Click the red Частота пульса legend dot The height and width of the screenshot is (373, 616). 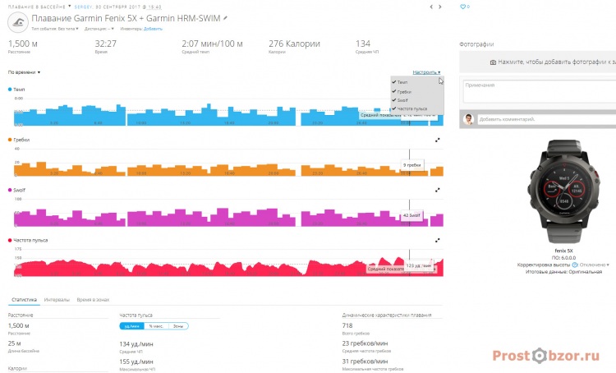(x=10, y=240)
